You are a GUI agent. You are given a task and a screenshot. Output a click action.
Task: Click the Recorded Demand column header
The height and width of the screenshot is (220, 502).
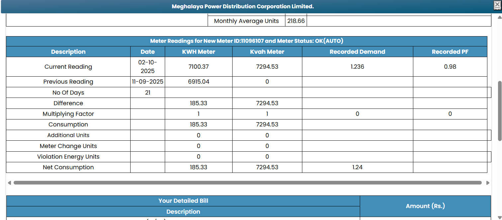point(357,52)
